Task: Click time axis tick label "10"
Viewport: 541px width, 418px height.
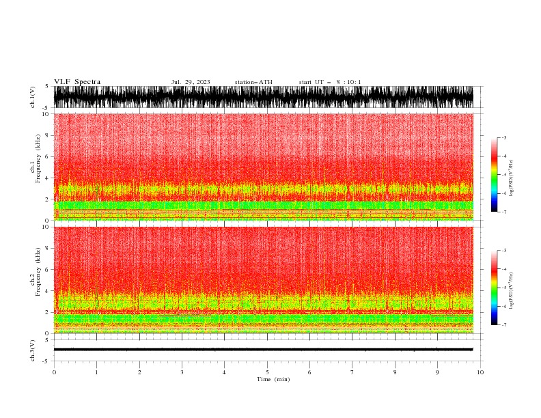Action: [x=480, y=372]
